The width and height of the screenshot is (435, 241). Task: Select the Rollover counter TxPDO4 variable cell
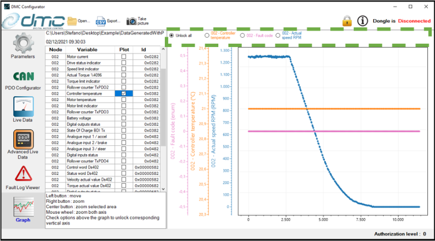(90, 161)
